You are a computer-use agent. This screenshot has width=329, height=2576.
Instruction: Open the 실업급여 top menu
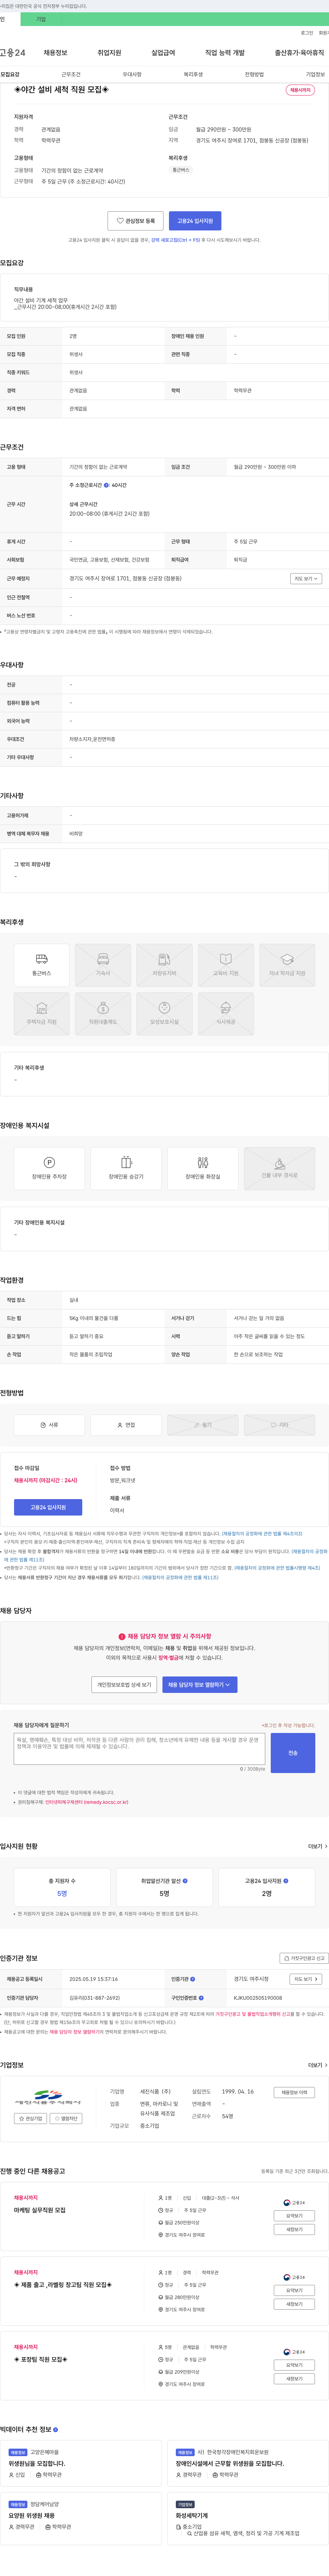pyautogui.click(x=163, y=53)
